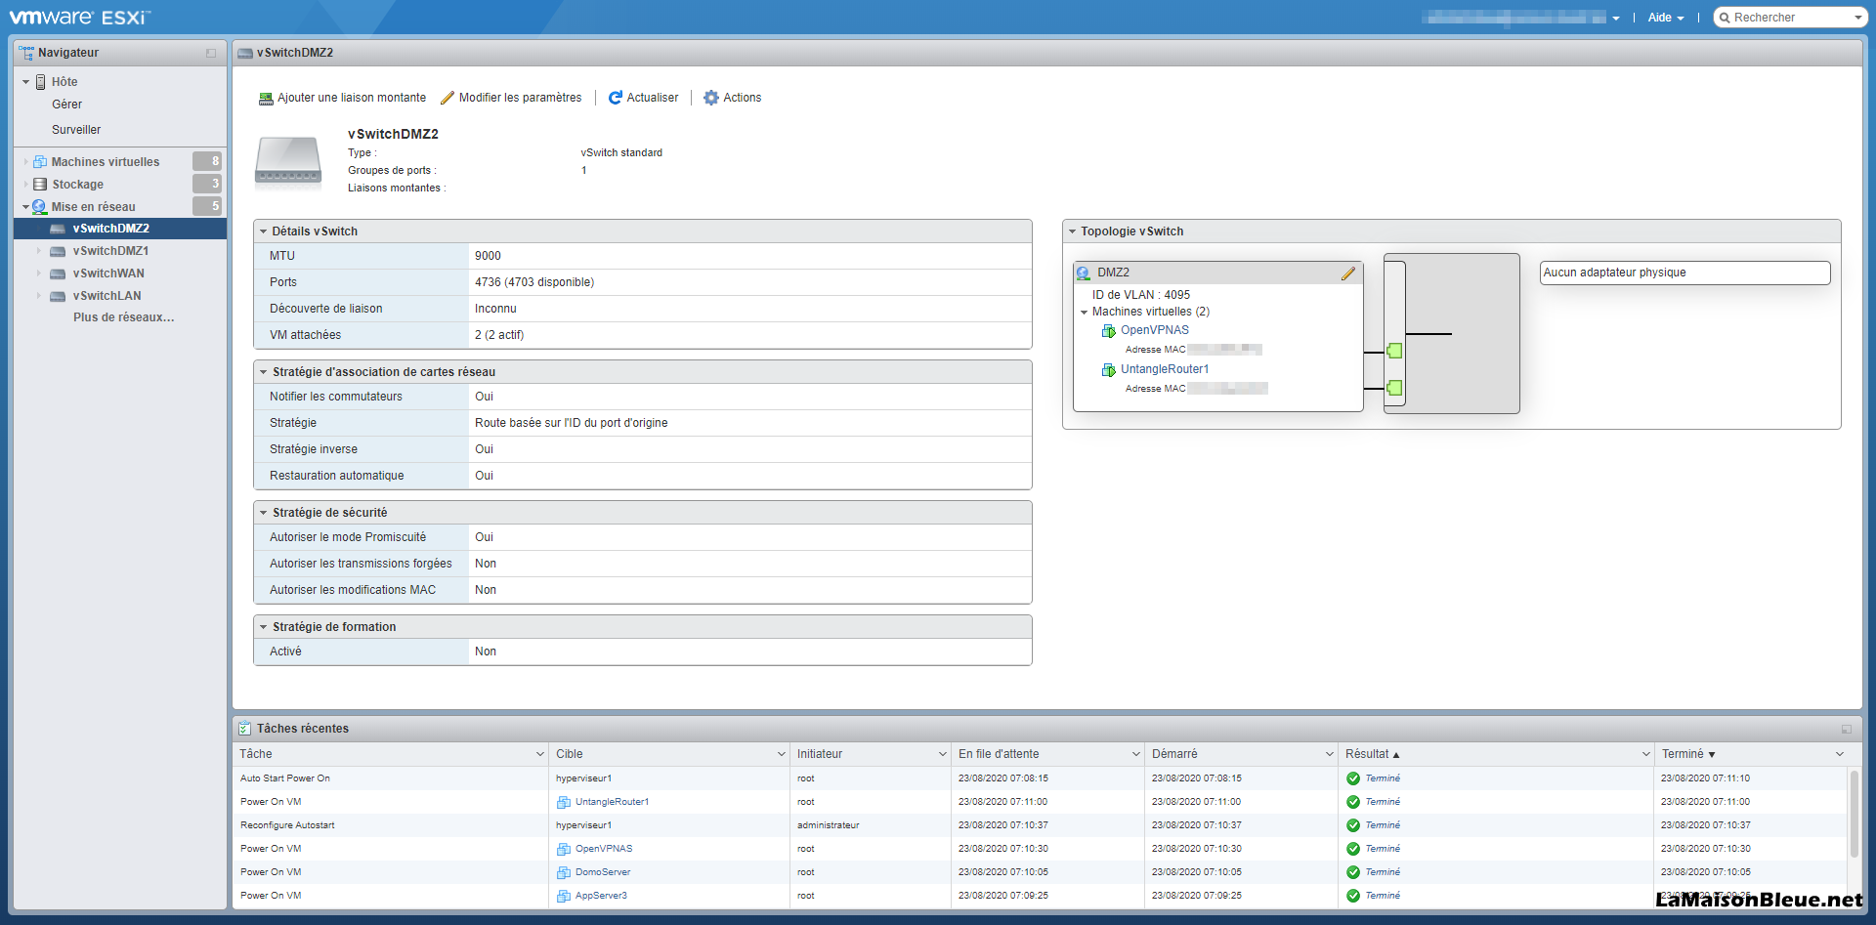Open the Initiateur column dropdown

[x=942, y=754]
